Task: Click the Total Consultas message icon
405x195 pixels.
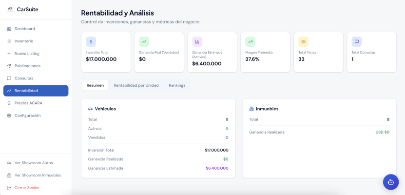Action: (356, 42)
